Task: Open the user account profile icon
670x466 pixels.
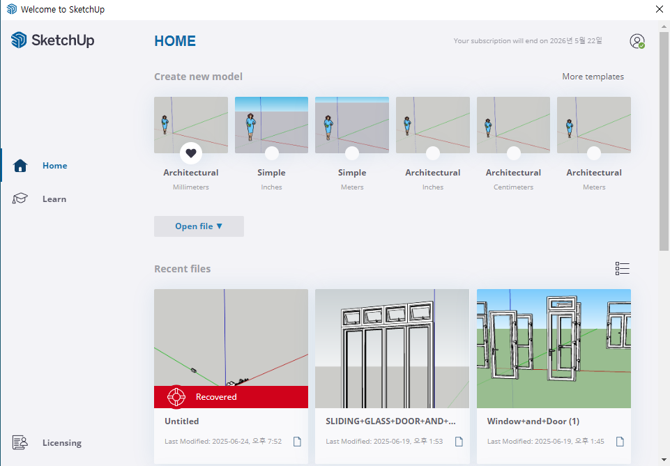Action: pos(637,41)
